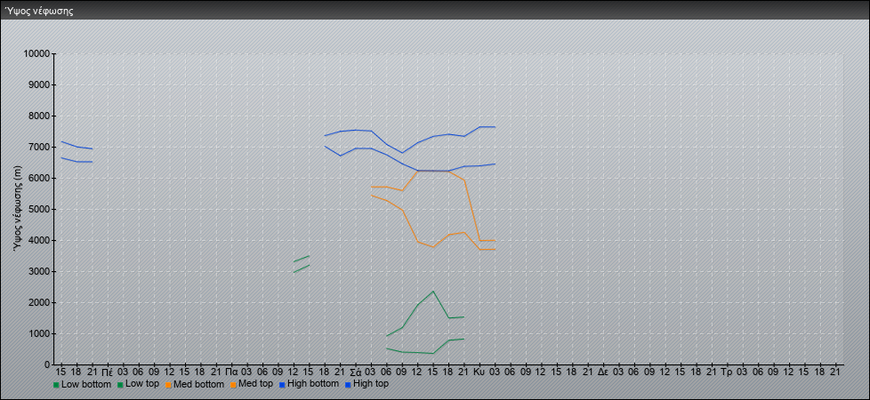Click the Πέ day label on x-axis
This screenshot has height=400, width=870.
[108, 372]
